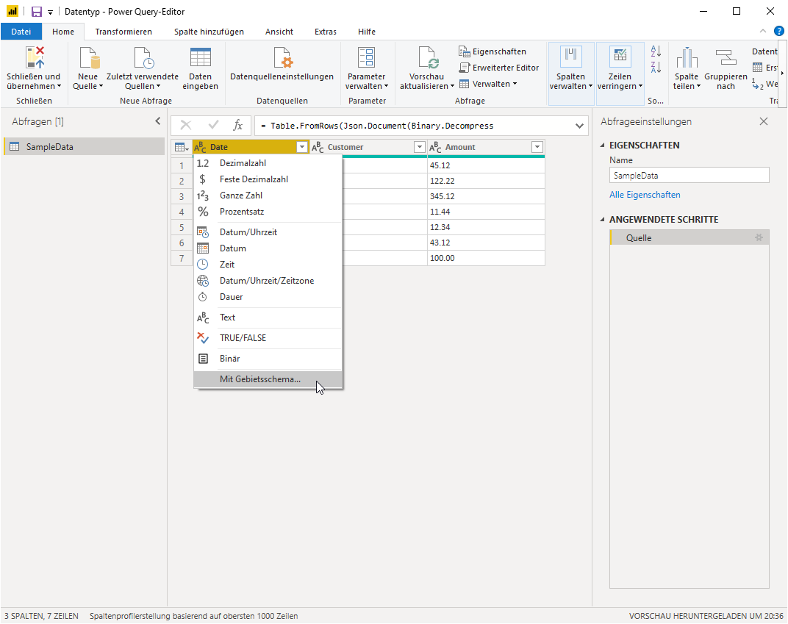Open the Customer column filter dropdown
Viewport: 788px width, 624px height.
tap(419, 147)
